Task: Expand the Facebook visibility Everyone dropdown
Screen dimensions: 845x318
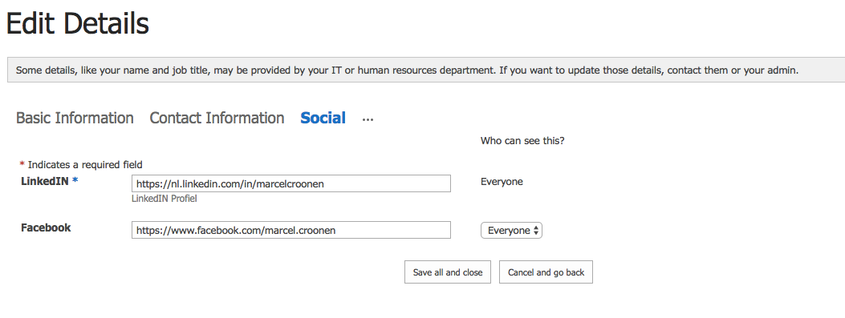Action: click(x=511, y=231)
